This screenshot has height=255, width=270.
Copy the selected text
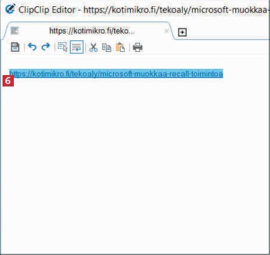point(107,47)
